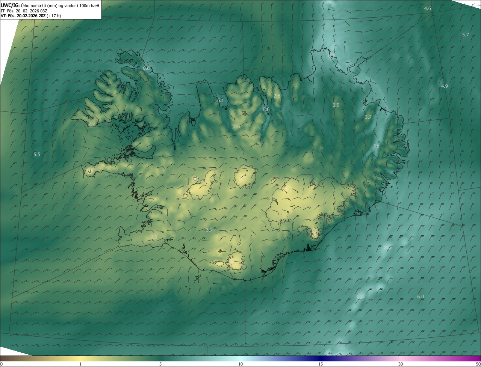
Task: Click the 6.6 value label on the map
Action: pyautogui.click(x=266, y=109)
